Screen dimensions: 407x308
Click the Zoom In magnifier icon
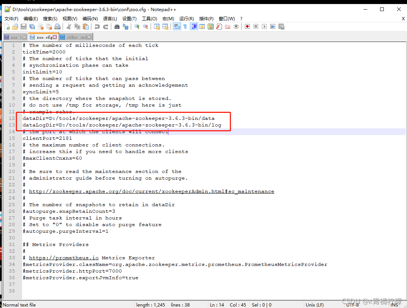click(137, 27)
